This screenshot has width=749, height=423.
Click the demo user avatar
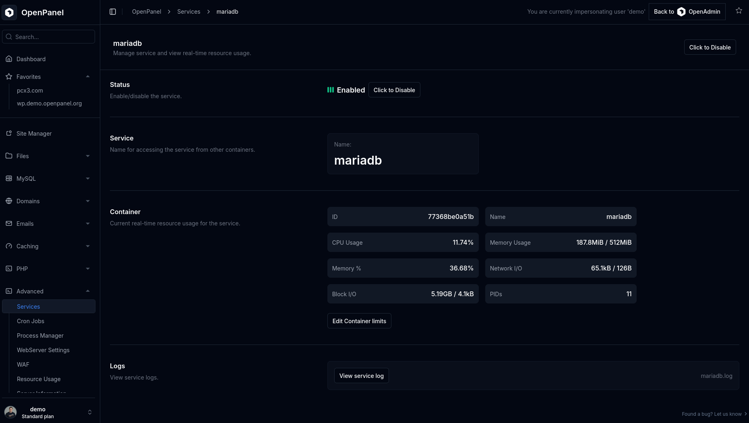pos(10,412)
